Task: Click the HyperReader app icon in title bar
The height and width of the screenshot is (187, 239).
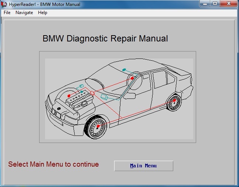Action: click(4, 4)
